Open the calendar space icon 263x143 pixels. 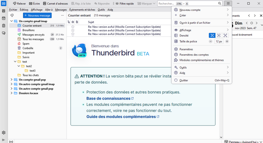click(x=3, y=18)
